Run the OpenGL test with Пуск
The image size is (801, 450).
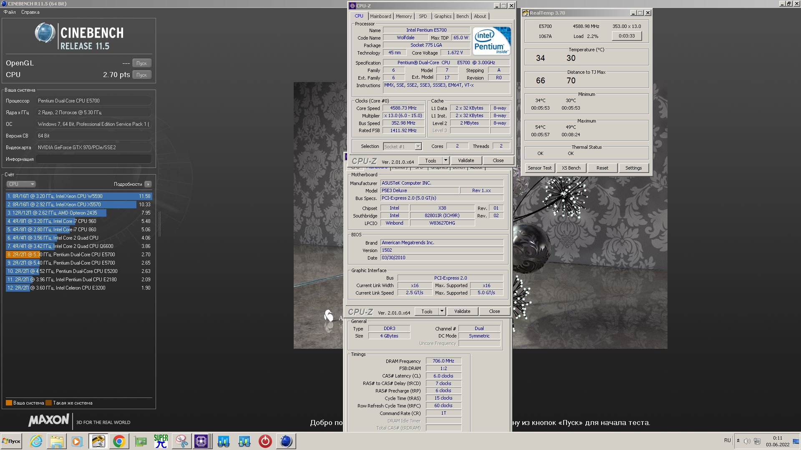[142, 63]
